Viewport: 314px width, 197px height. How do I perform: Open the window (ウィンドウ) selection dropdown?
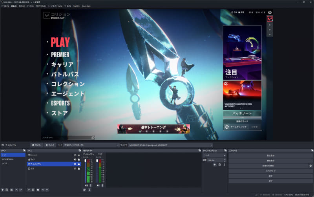170,145
